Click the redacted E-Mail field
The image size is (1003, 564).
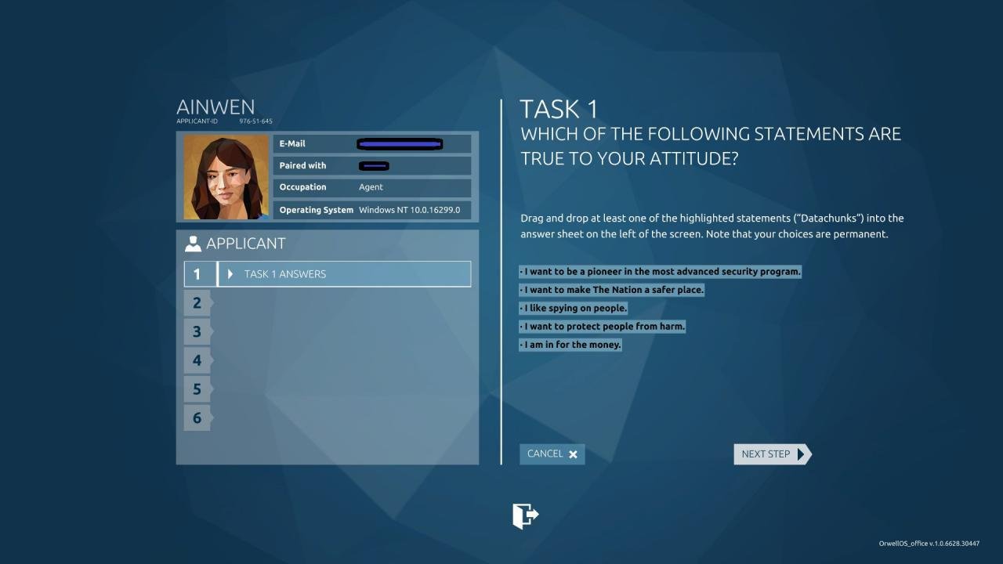(400, 144)
